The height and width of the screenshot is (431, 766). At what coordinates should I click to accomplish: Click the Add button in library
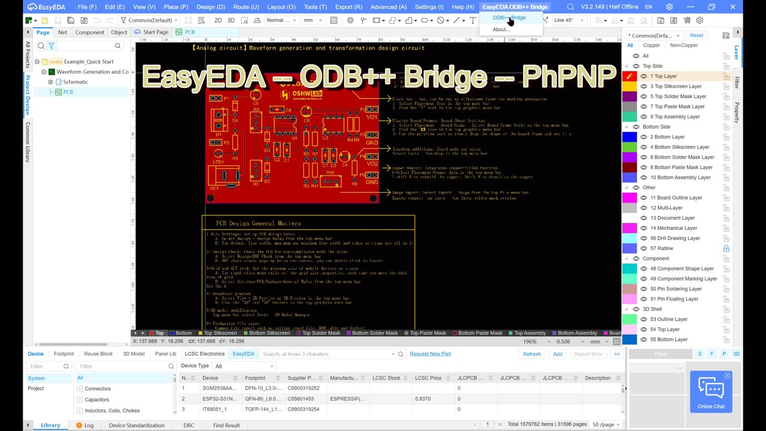pos(557,354)
